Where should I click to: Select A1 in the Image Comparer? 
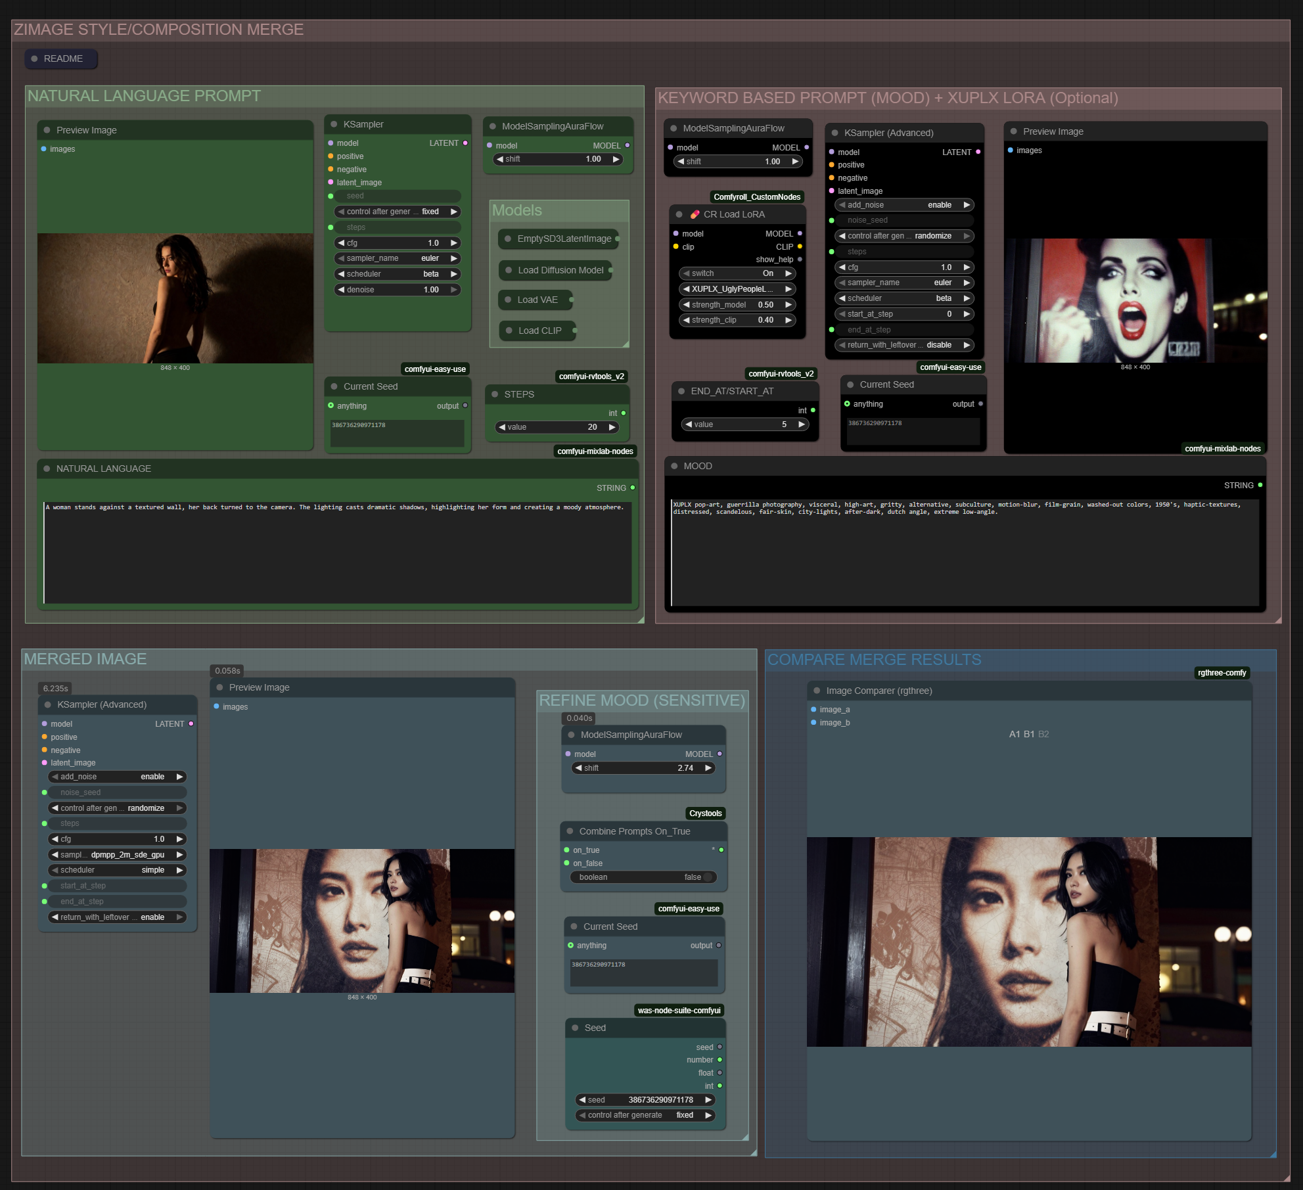point(1015,734)
